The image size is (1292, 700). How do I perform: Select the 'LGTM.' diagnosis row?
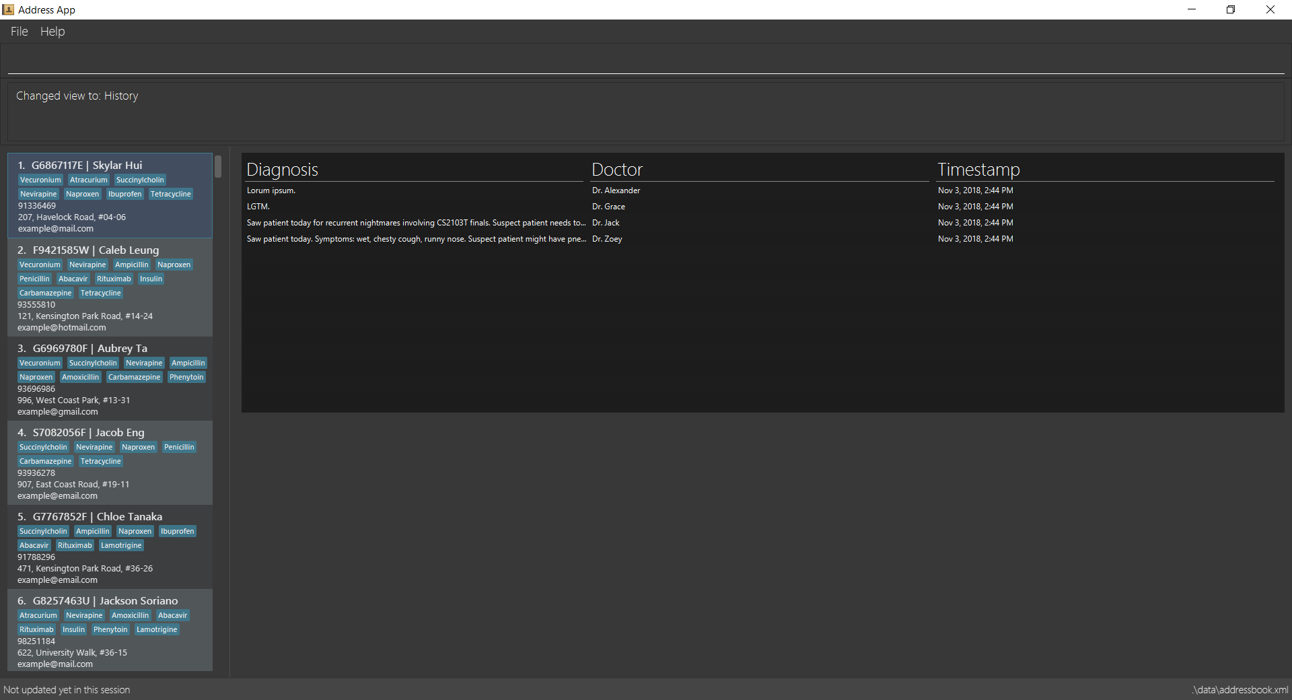[760, 207]
